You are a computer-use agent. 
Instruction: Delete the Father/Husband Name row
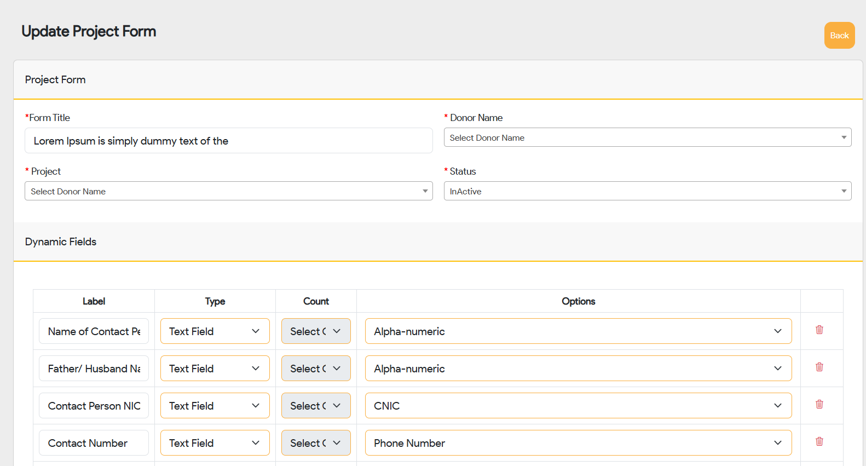(x=819, y=367)
